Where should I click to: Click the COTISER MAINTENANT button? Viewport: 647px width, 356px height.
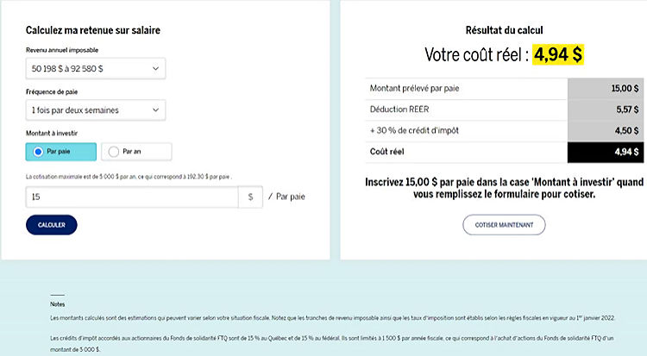click(x=504, y=225)
